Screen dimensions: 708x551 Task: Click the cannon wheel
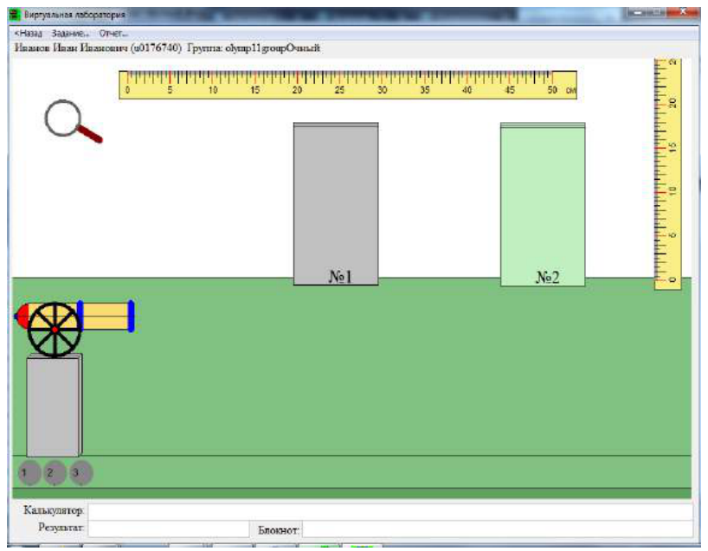(x=55, y=330)
